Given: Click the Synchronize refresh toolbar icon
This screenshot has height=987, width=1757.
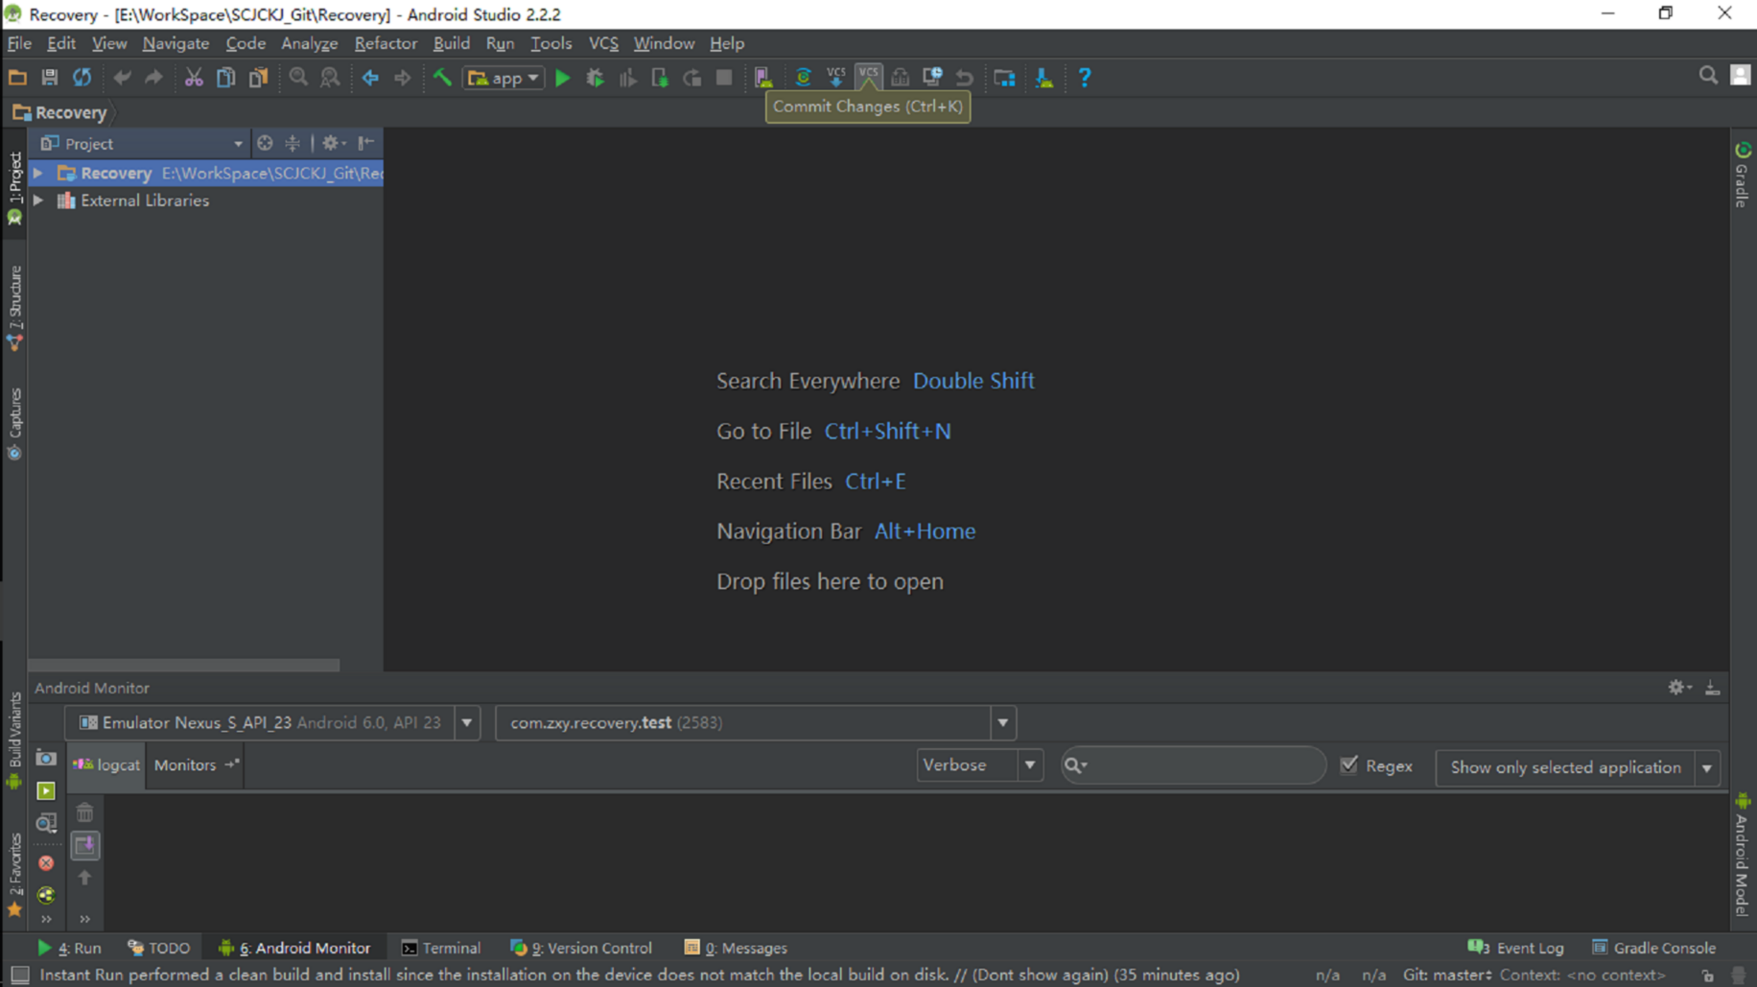Looking at the screenshot, I should (x=82, y=78).
